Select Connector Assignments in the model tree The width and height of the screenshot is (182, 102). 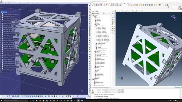pos(102,49)
